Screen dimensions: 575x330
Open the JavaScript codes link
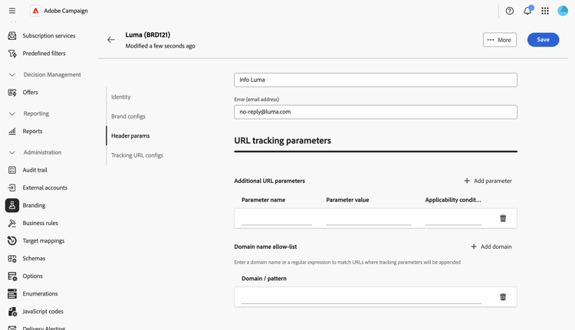43,312
